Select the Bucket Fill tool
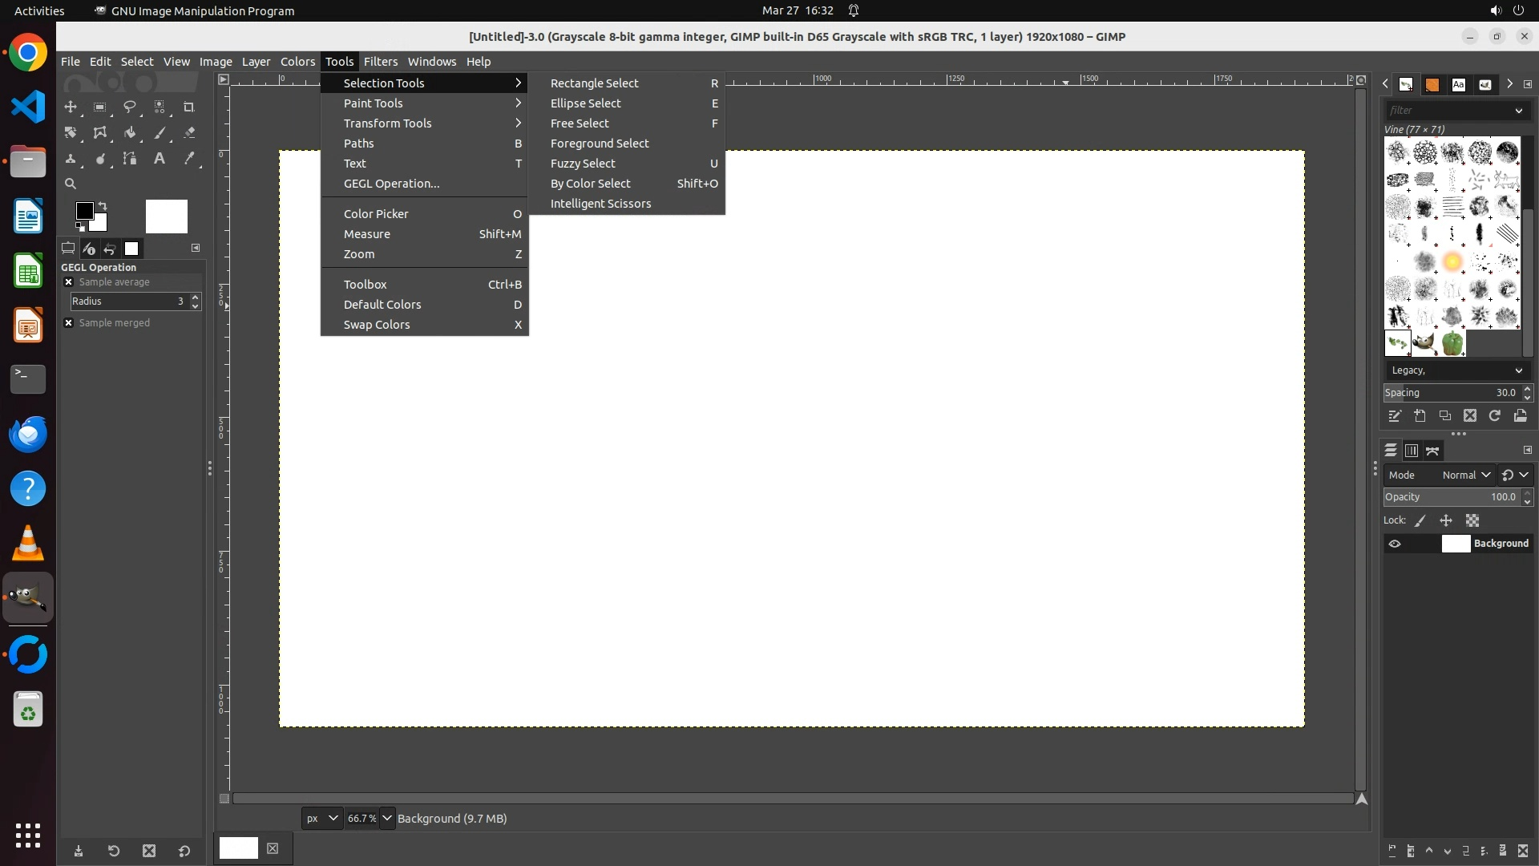Image resolution: width=1539 pixels, height=866 pixels. tap(130, 132)
